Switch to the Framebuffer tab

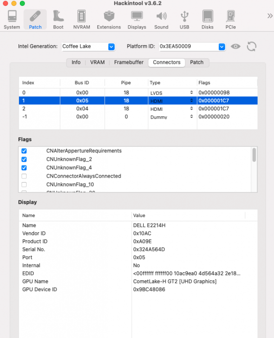pyautogui.click(x=129, y=62)
